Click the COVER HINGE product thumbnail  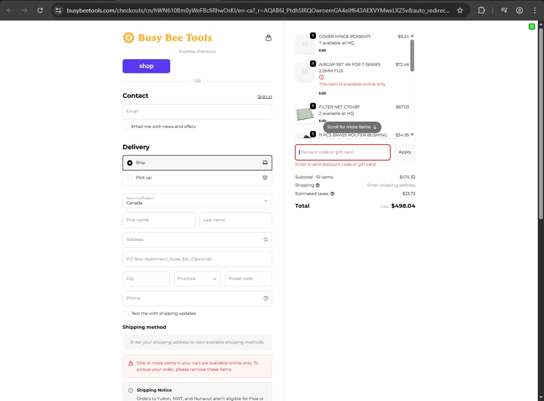(x=305, y=44)
